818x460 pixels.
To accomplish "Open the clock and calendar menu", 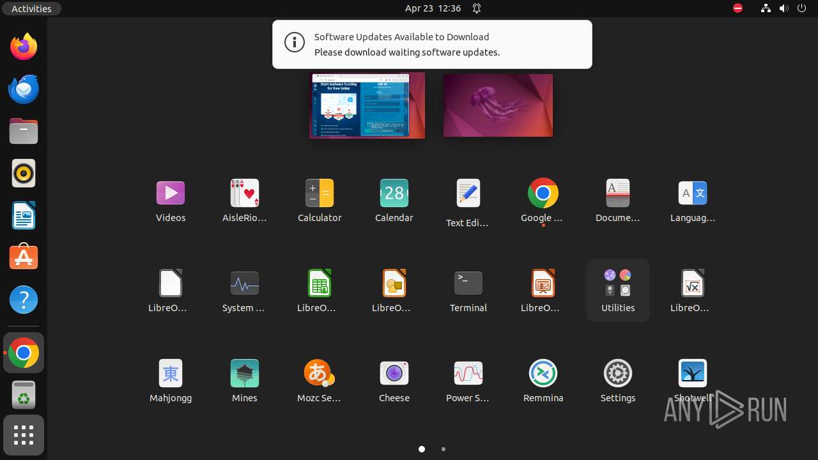I will coord(433,8).
